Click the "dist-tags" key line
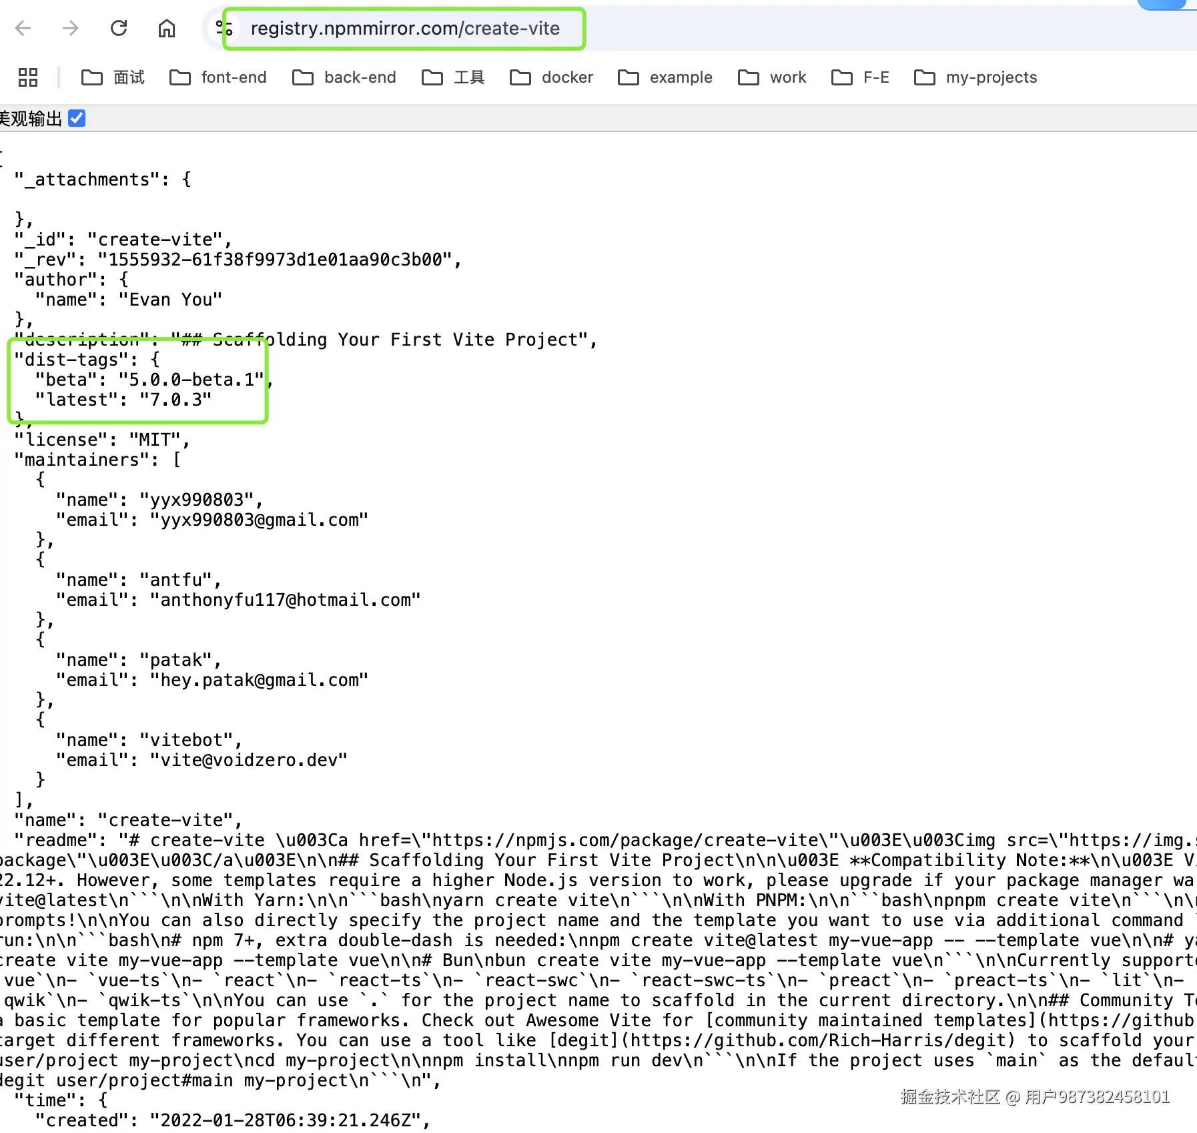 (x=87, y=360)
